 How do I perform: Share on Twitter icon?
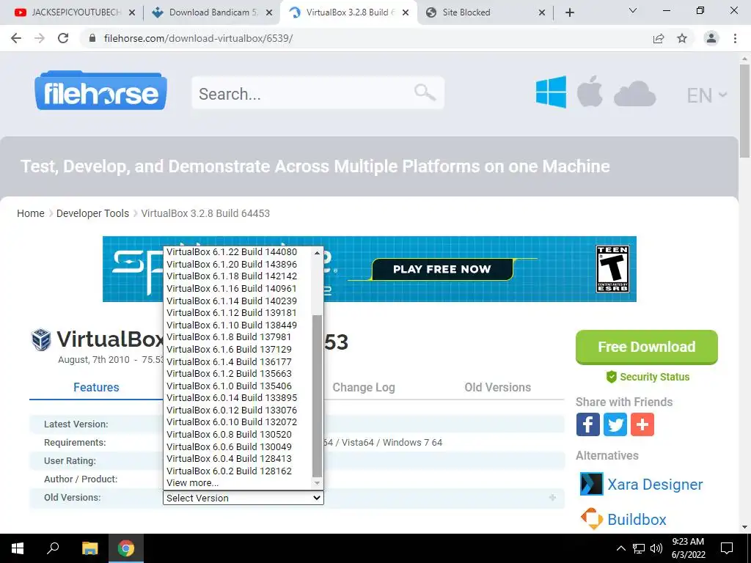coord(615,424)
